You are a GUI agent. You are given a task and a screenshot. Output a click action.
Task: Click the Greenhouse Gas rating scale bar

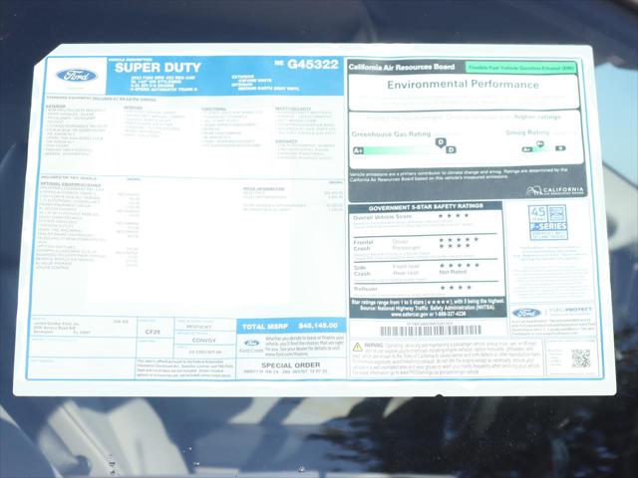(404, 150)
